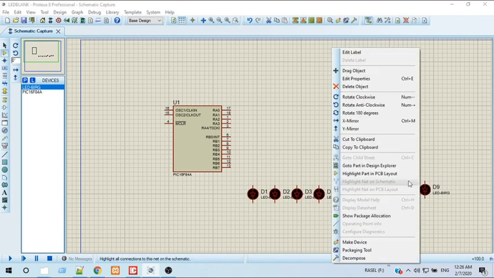Click the Zoom In magnifier icon
The image size is (494, 278).
211,20
